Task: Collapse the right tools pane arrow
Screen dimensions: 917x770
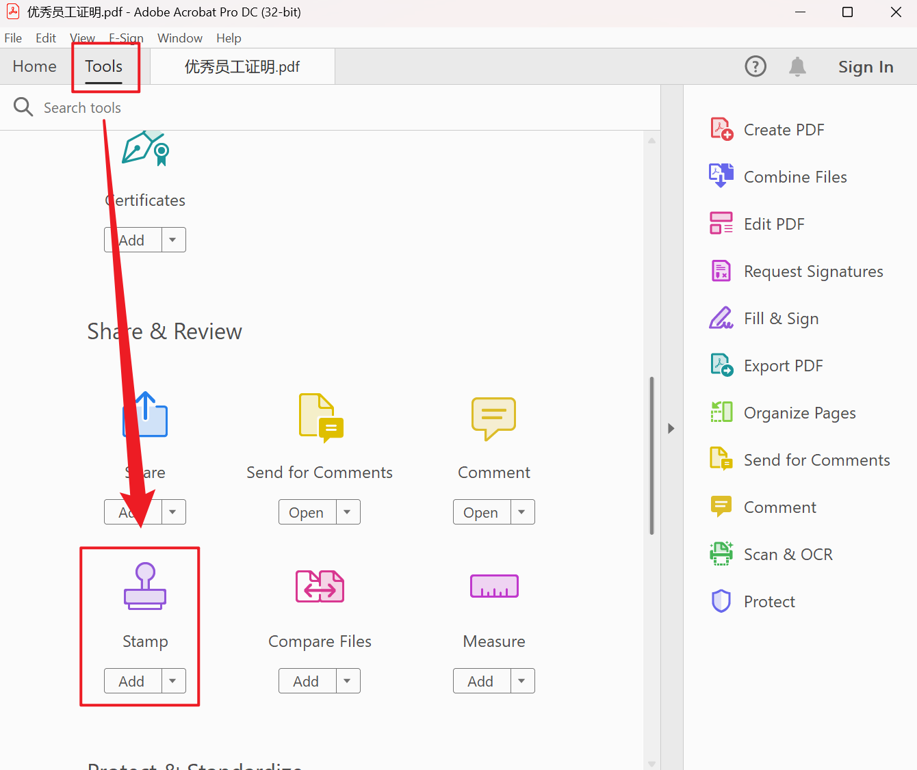Action: pyautogui.click(x=671, y=428)
